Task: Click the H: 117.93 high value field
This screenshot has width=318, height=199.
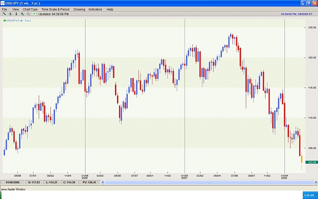Action: coord(34,182)
